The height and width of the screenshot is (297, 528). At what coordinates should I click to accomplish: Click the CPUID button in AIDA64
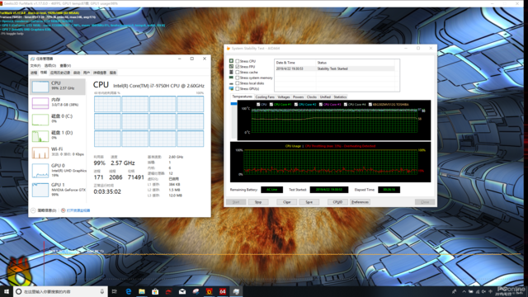pos(337,202)
